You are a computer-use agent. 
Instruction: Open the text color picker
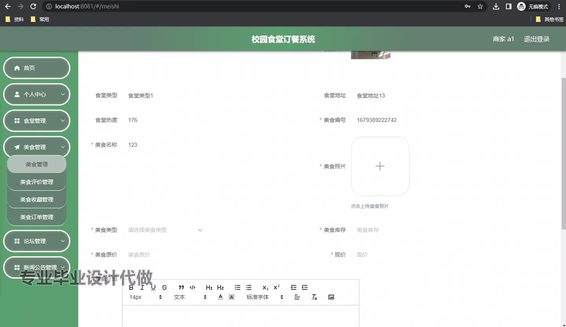(x=221, y=297)
